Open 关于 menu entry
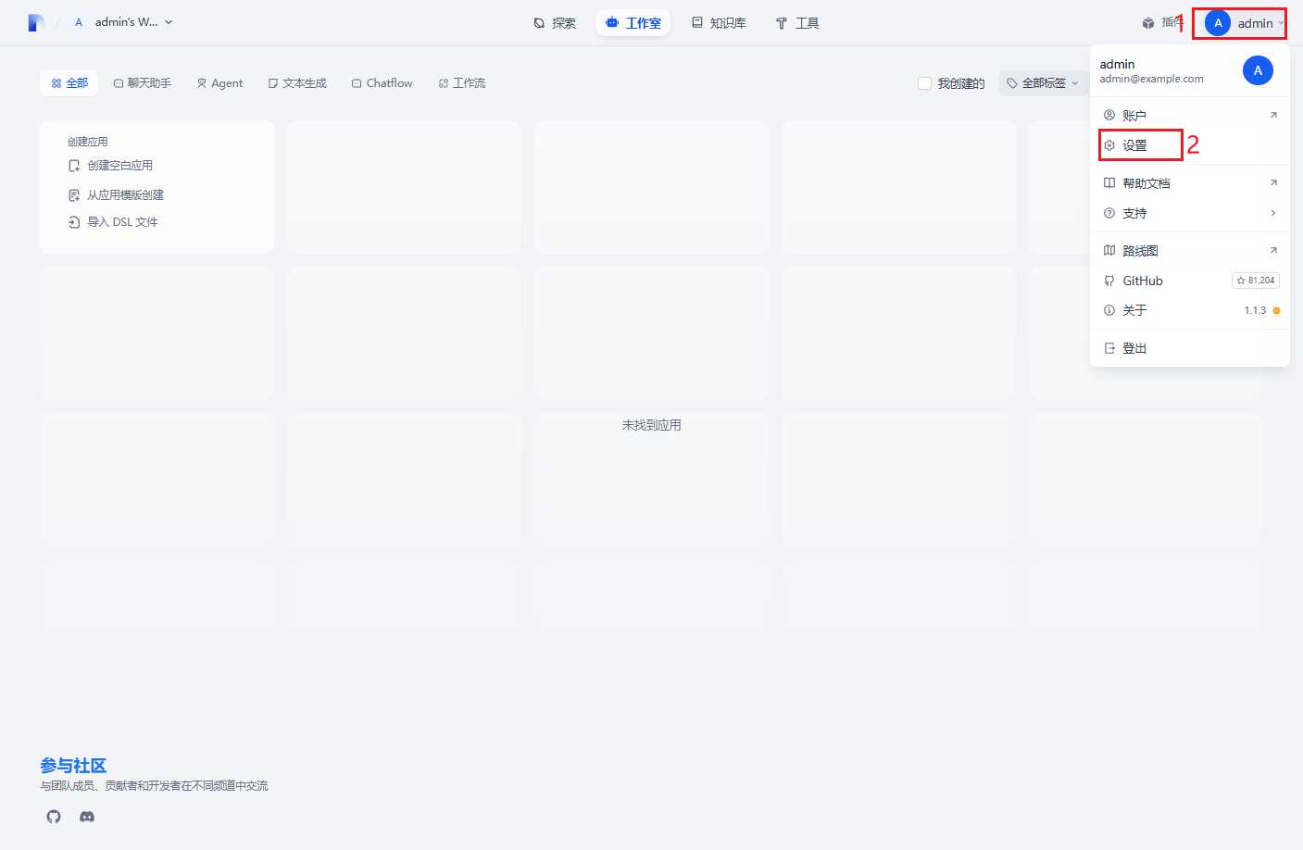The image size is (1303, 850). click(1190, 310)
